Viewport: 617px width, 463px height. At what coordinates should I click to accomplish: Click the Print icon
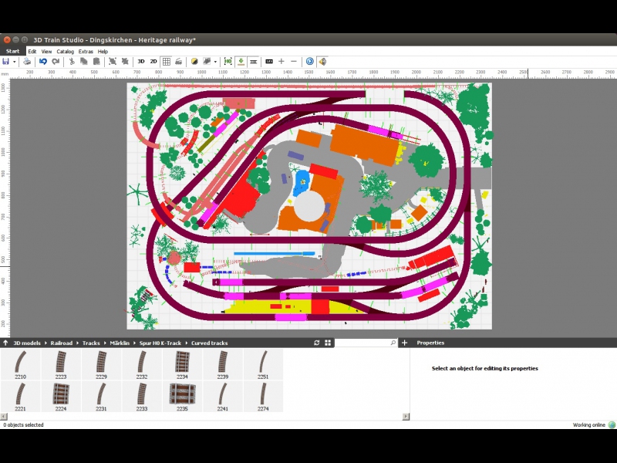pos(27,61)
